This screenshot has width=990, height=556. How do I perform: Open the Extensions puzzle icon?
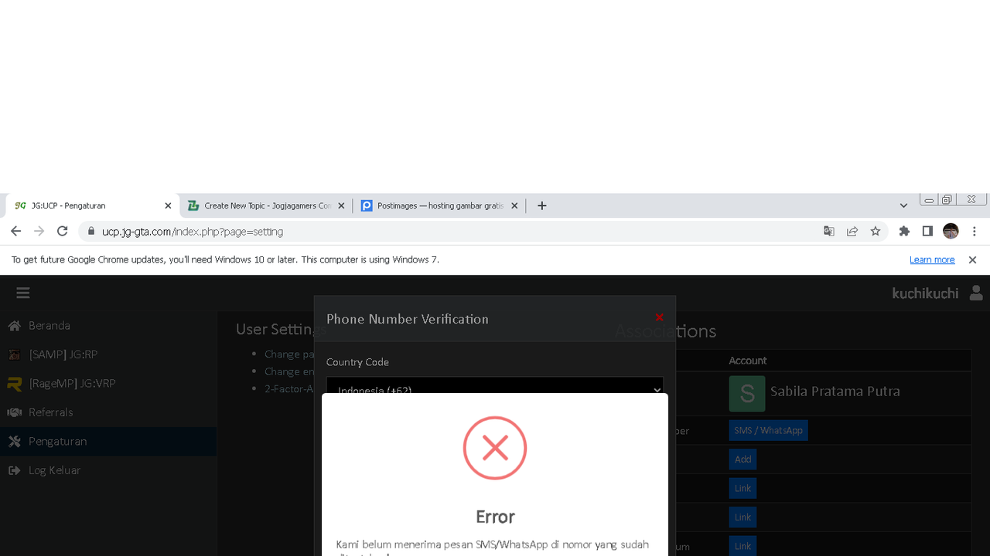904,231
